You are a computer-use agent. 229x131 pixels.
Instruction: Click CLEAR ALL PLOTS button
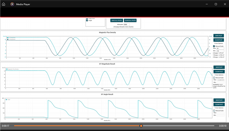[x=130, y=20]
